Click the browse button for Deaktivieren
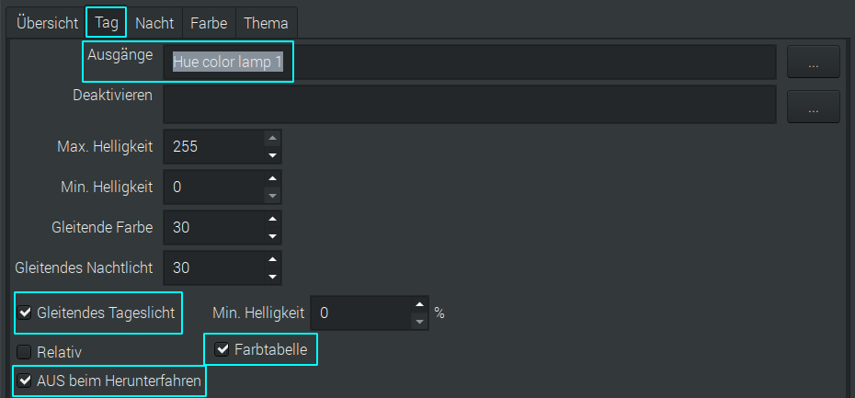 [x=814, y=108]
